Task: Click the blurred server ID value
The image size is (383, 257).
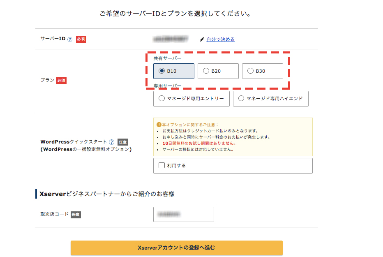Action: 170,39
